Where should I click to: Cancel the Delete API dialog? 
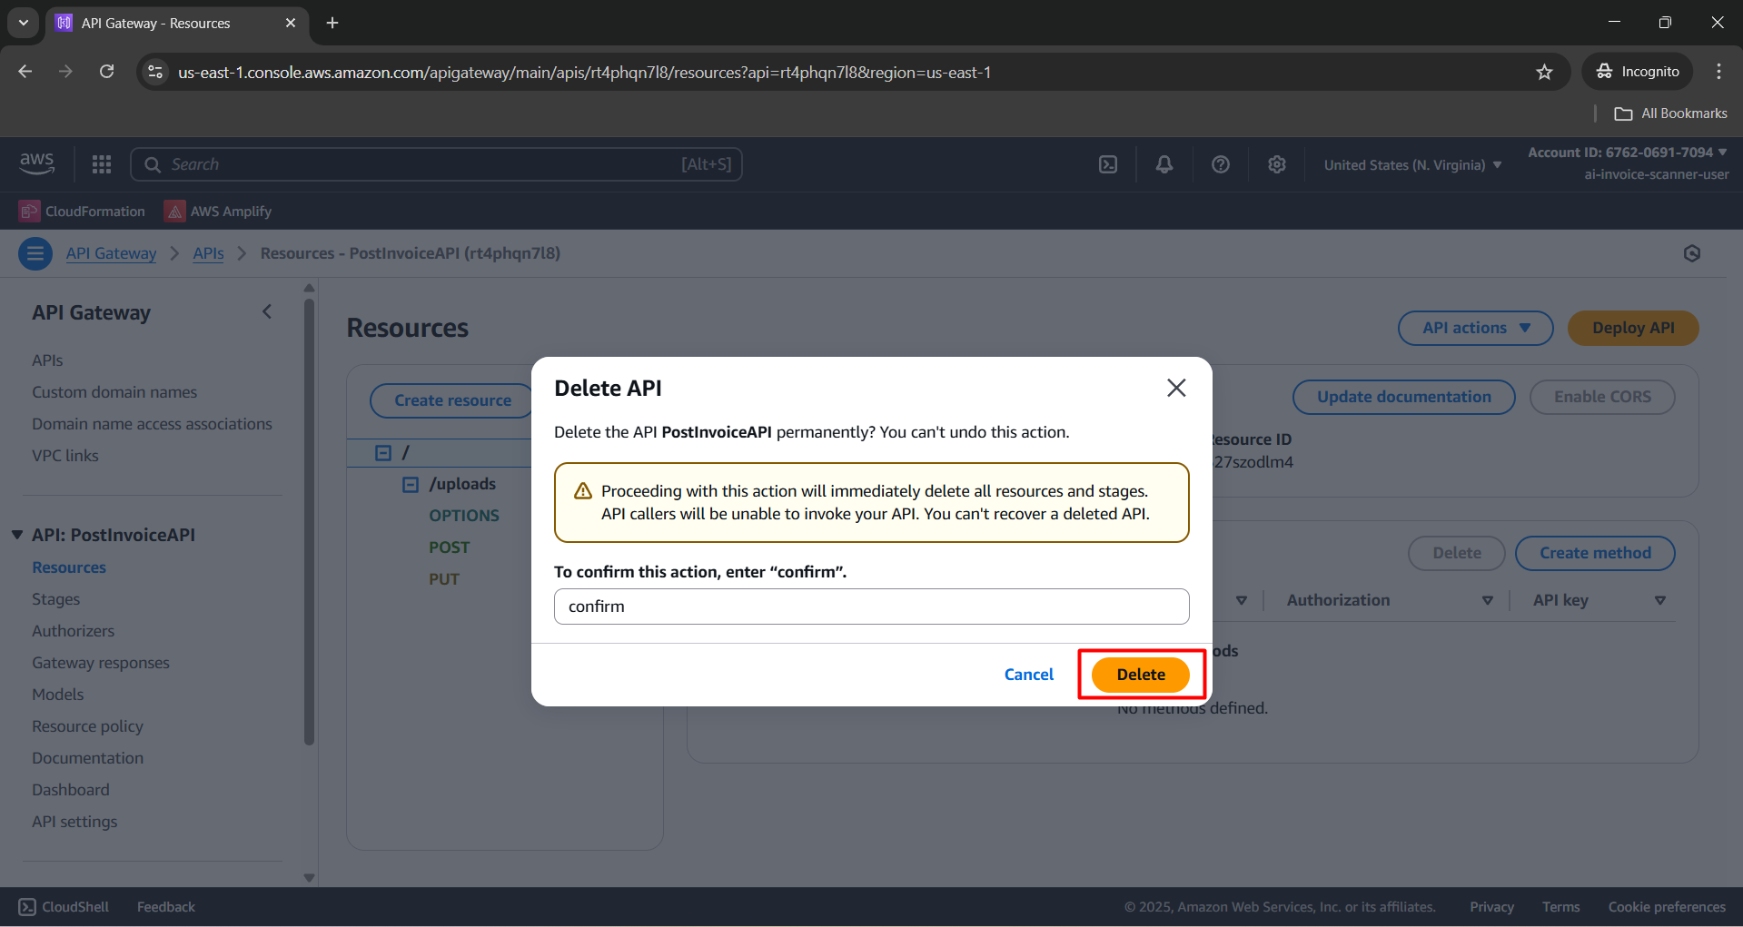[1028, 675]
